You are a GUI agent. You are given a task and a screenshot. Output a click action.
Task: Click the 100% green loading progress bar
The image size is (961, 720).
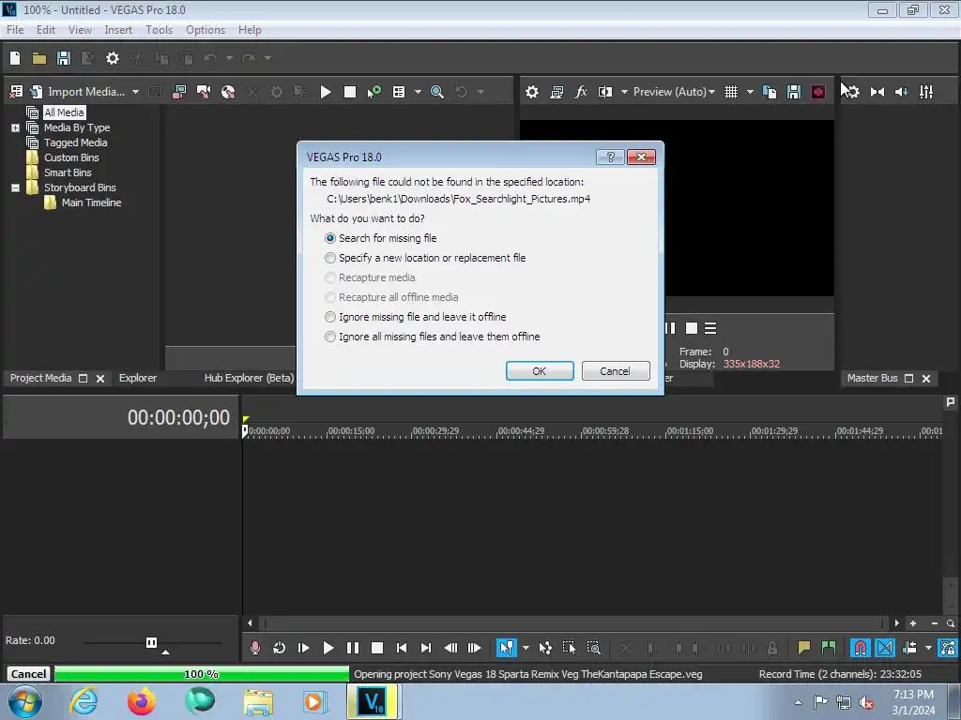tap(202, 674)
